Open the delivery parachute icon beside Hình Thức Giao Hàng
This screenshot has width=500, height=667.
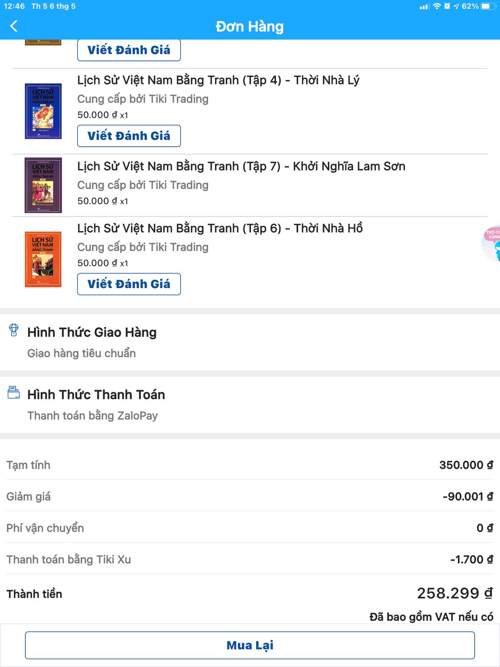(x=15, y=331)
